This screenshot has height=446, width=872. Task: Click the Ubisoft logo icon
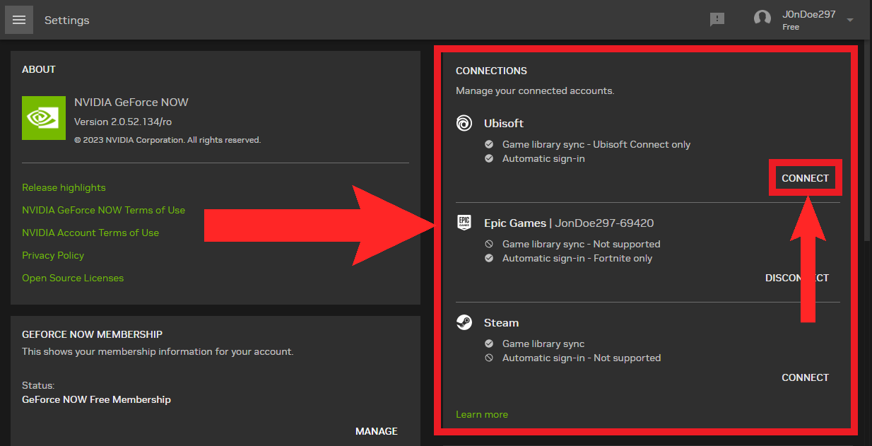[464, 124]
